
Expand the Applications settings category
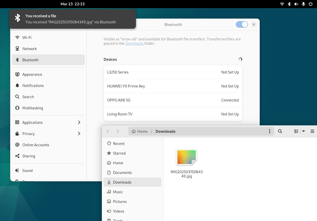[x=48, y=122]
